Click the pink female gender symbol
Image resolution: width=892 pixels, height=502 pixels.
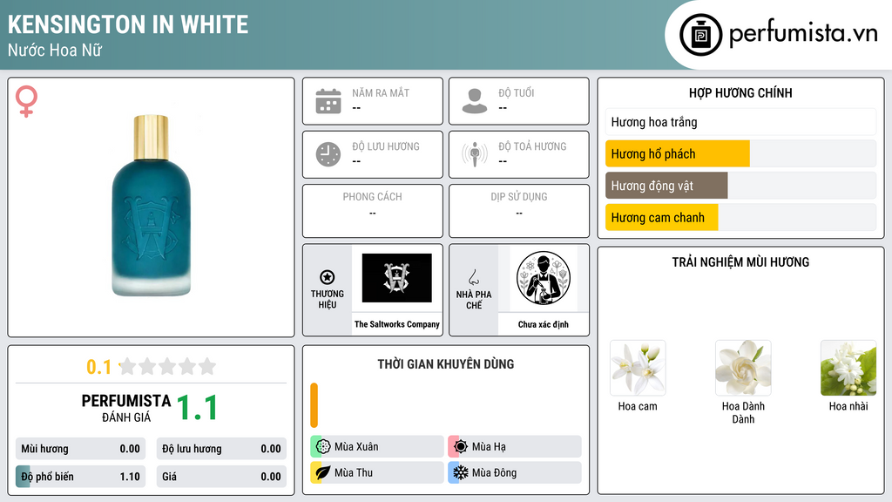(26, 101)
